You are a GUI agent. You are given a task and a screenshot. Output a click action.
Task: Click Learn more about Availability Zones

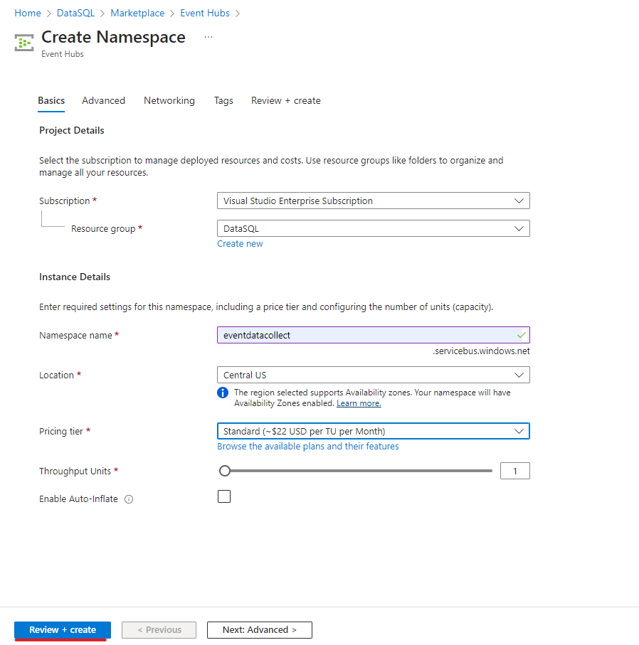coord(359,403)
